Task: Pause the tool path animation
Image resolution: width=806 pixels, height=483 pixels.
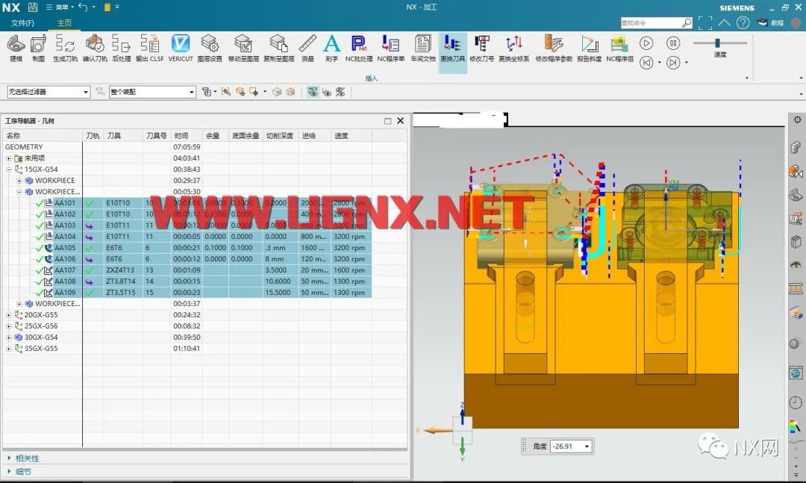Action: pos(673,43)
